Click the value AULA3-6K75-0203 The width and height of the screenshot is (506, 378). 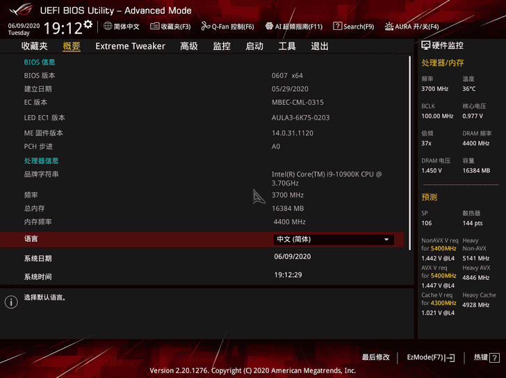[300, 117]
